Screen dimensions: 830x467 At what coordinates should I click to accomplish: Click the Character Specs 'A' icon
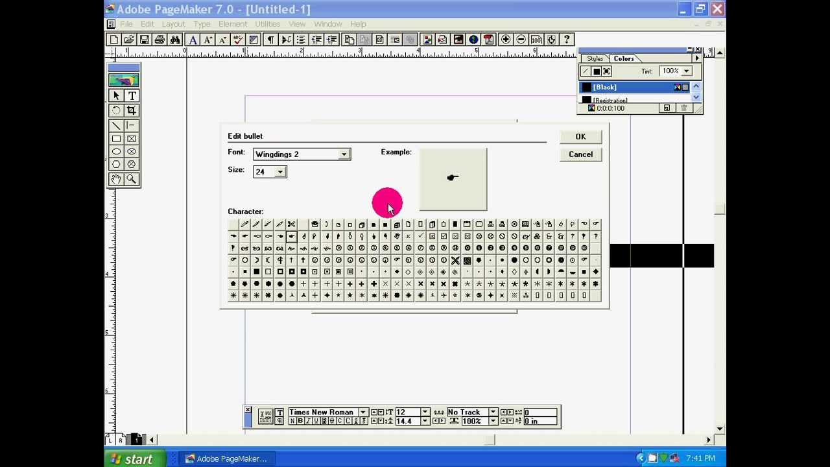(x=193, y=40)
